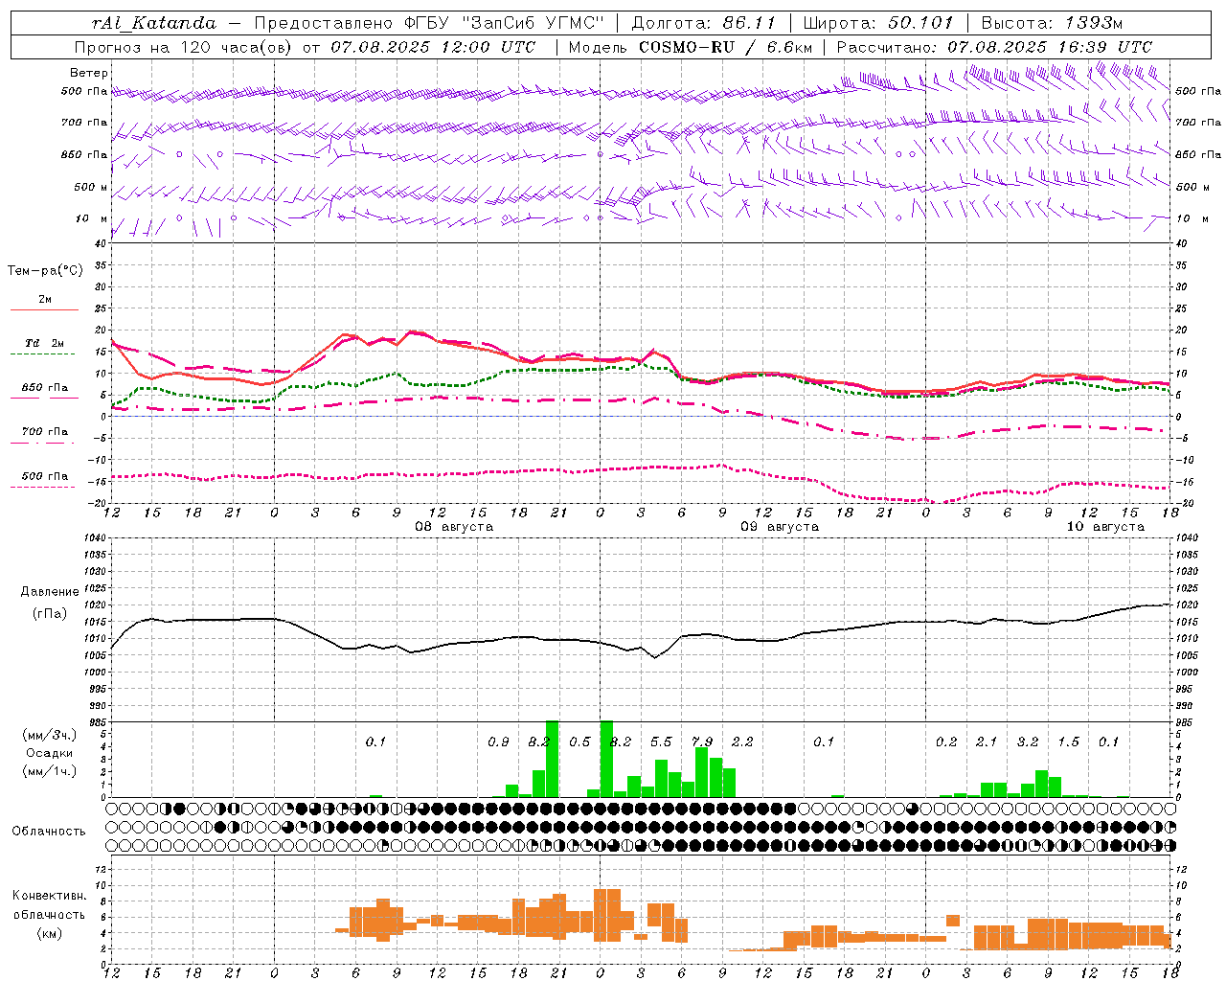Select the 10 августа date label

[1105, 527]
